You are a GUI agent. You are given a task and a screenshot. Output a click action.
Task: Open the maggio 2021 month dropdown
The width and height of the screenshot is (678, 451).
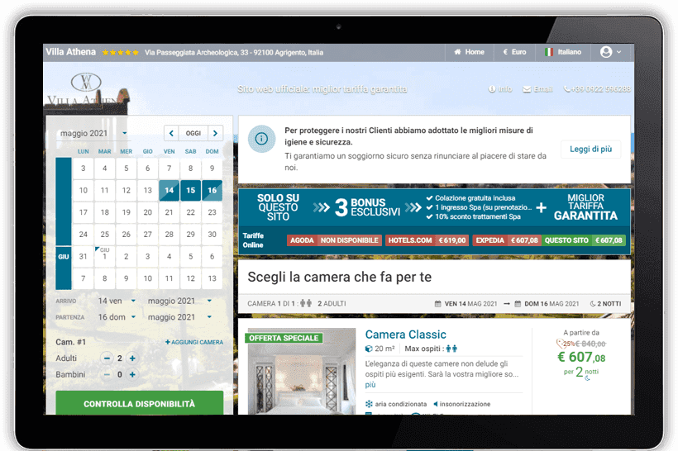(93, 133)
